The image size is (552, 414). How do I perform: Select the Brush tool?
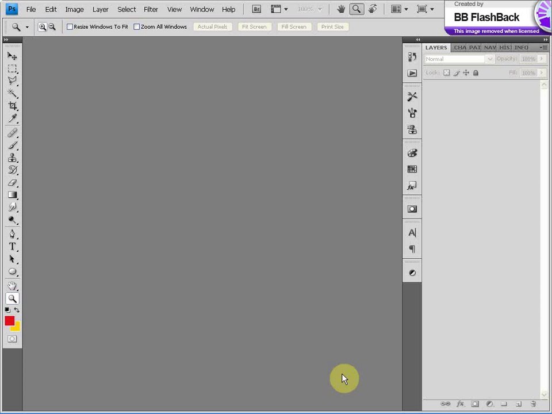tap(12, 145)
